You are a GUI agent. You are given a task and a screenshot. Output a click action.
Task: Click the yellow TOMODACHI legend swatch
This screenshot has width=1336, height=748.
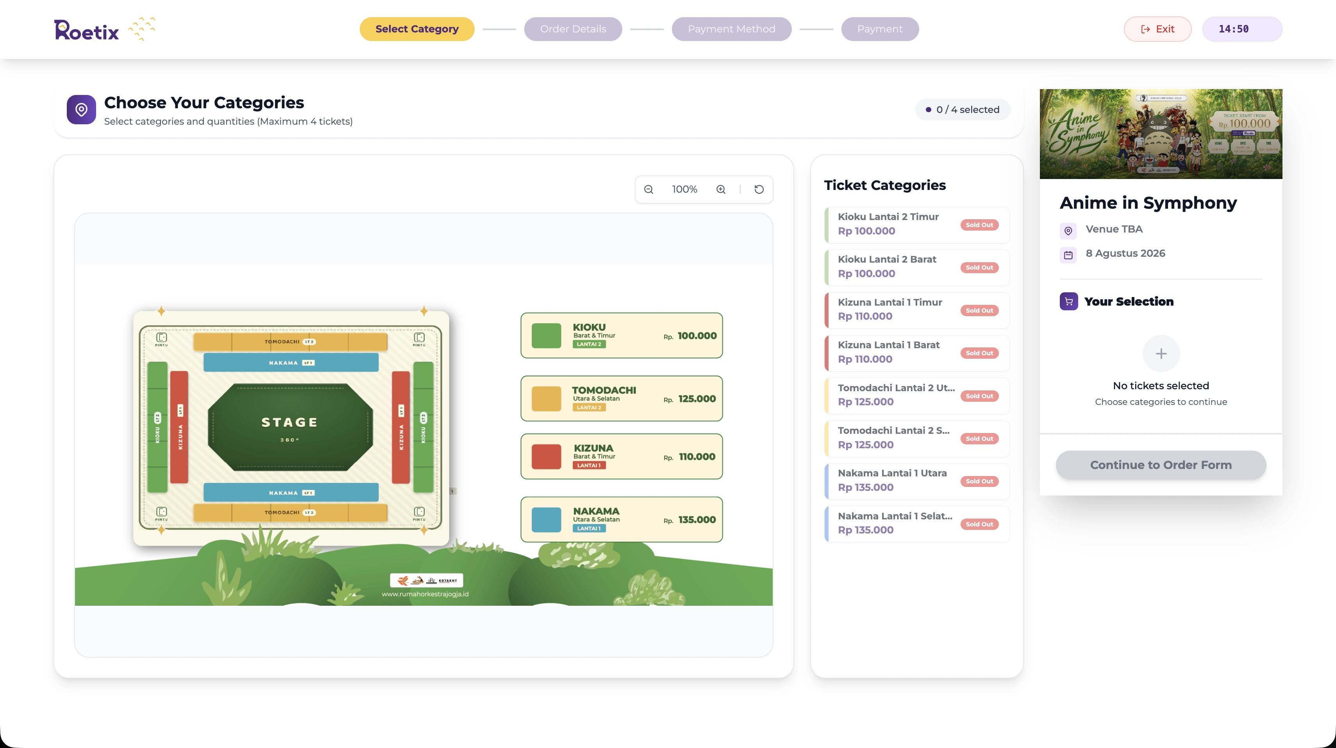(x=546, y=399)
